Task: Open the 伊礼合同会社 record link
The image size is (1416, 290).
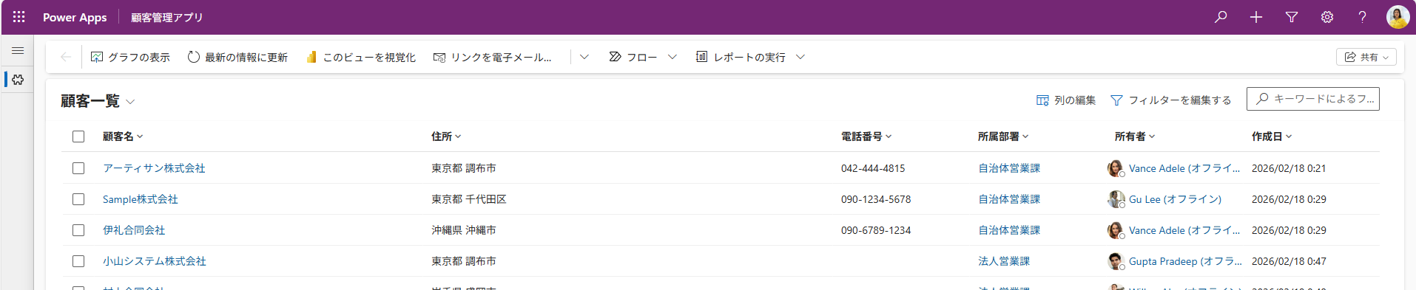Action: [134, 230]
